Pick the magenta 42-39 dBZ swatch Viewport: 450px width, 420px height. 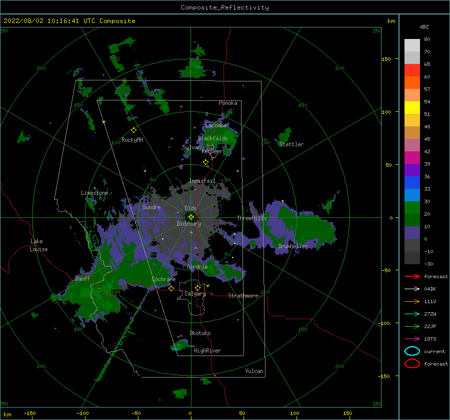[x=412, y=158]
